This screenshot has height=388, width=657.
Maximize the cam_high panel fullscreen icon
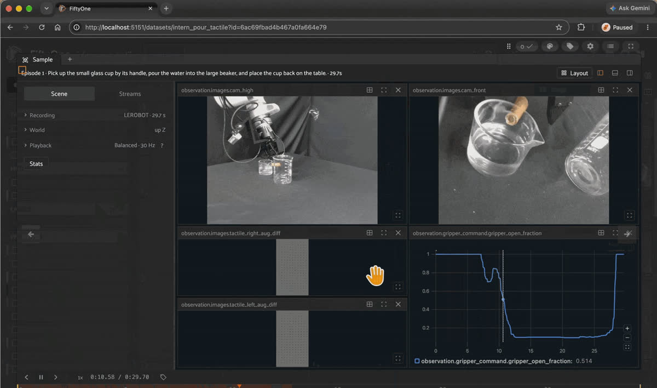pyautogui.click(x=384, y=90)
